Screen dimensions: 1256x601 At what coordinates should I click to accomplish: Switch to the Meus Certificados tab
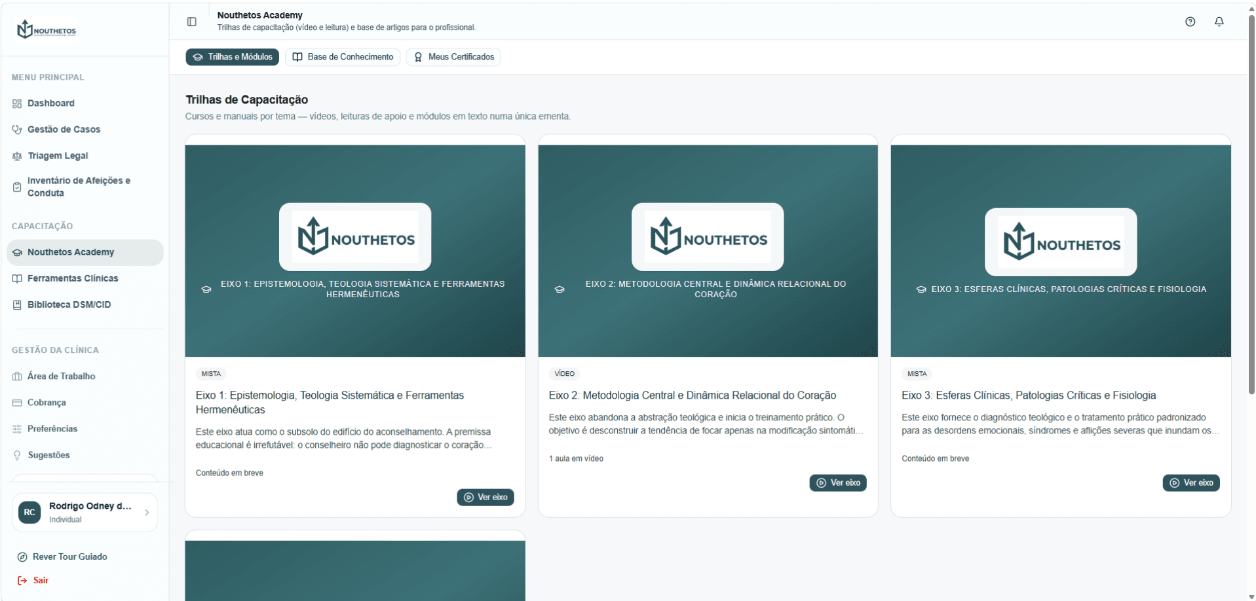453,57
